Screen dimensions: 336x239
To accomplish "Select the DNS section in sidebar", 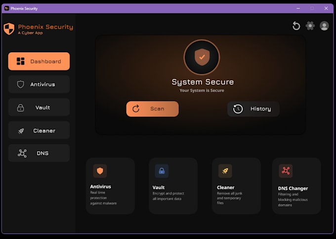I will 39,153.
